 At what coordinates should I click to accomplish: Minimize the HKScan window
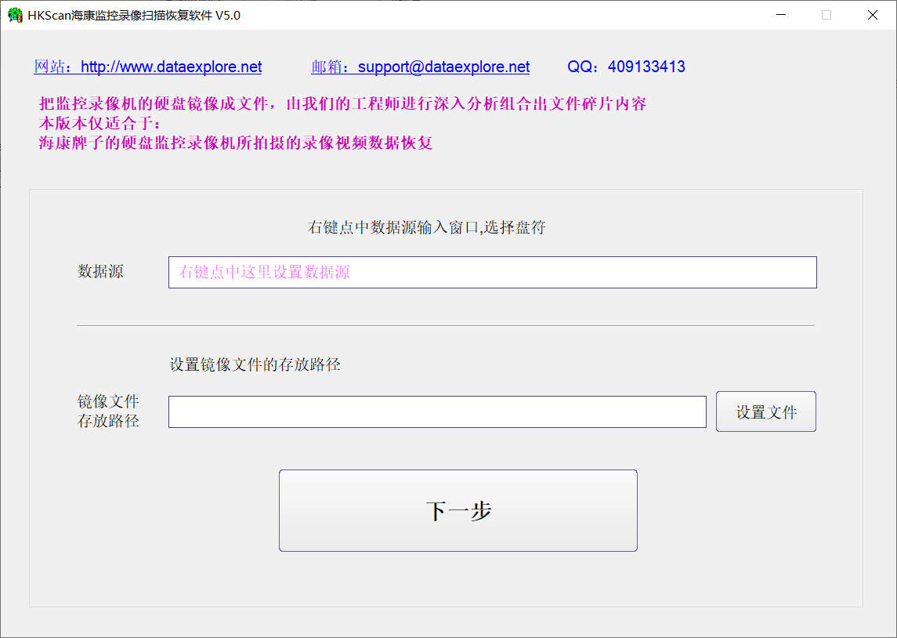point(781,15)
